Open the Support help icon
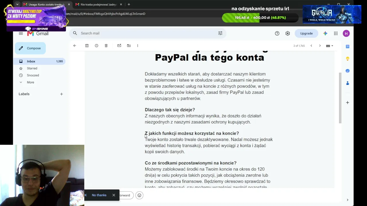Image resolution: width=367 pixels, height=206 pixels. [277, 33]
